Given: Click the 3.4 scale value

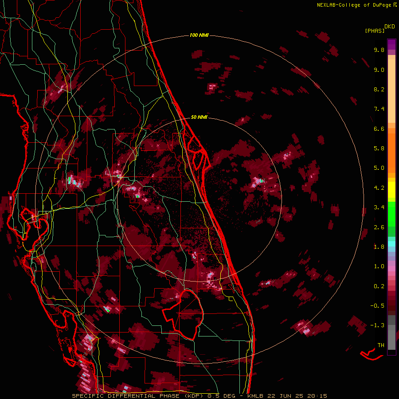Looking at the screenshot, I should (379, 207).
